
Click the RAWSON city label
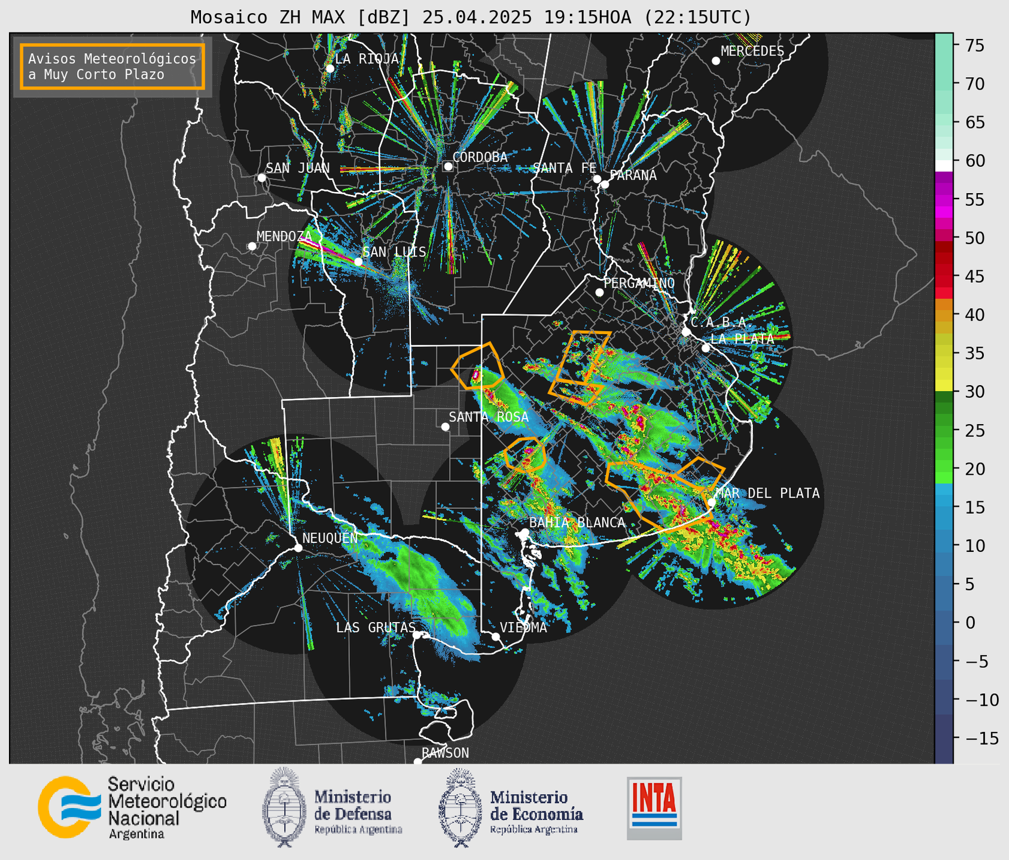(x=446, y=754)
